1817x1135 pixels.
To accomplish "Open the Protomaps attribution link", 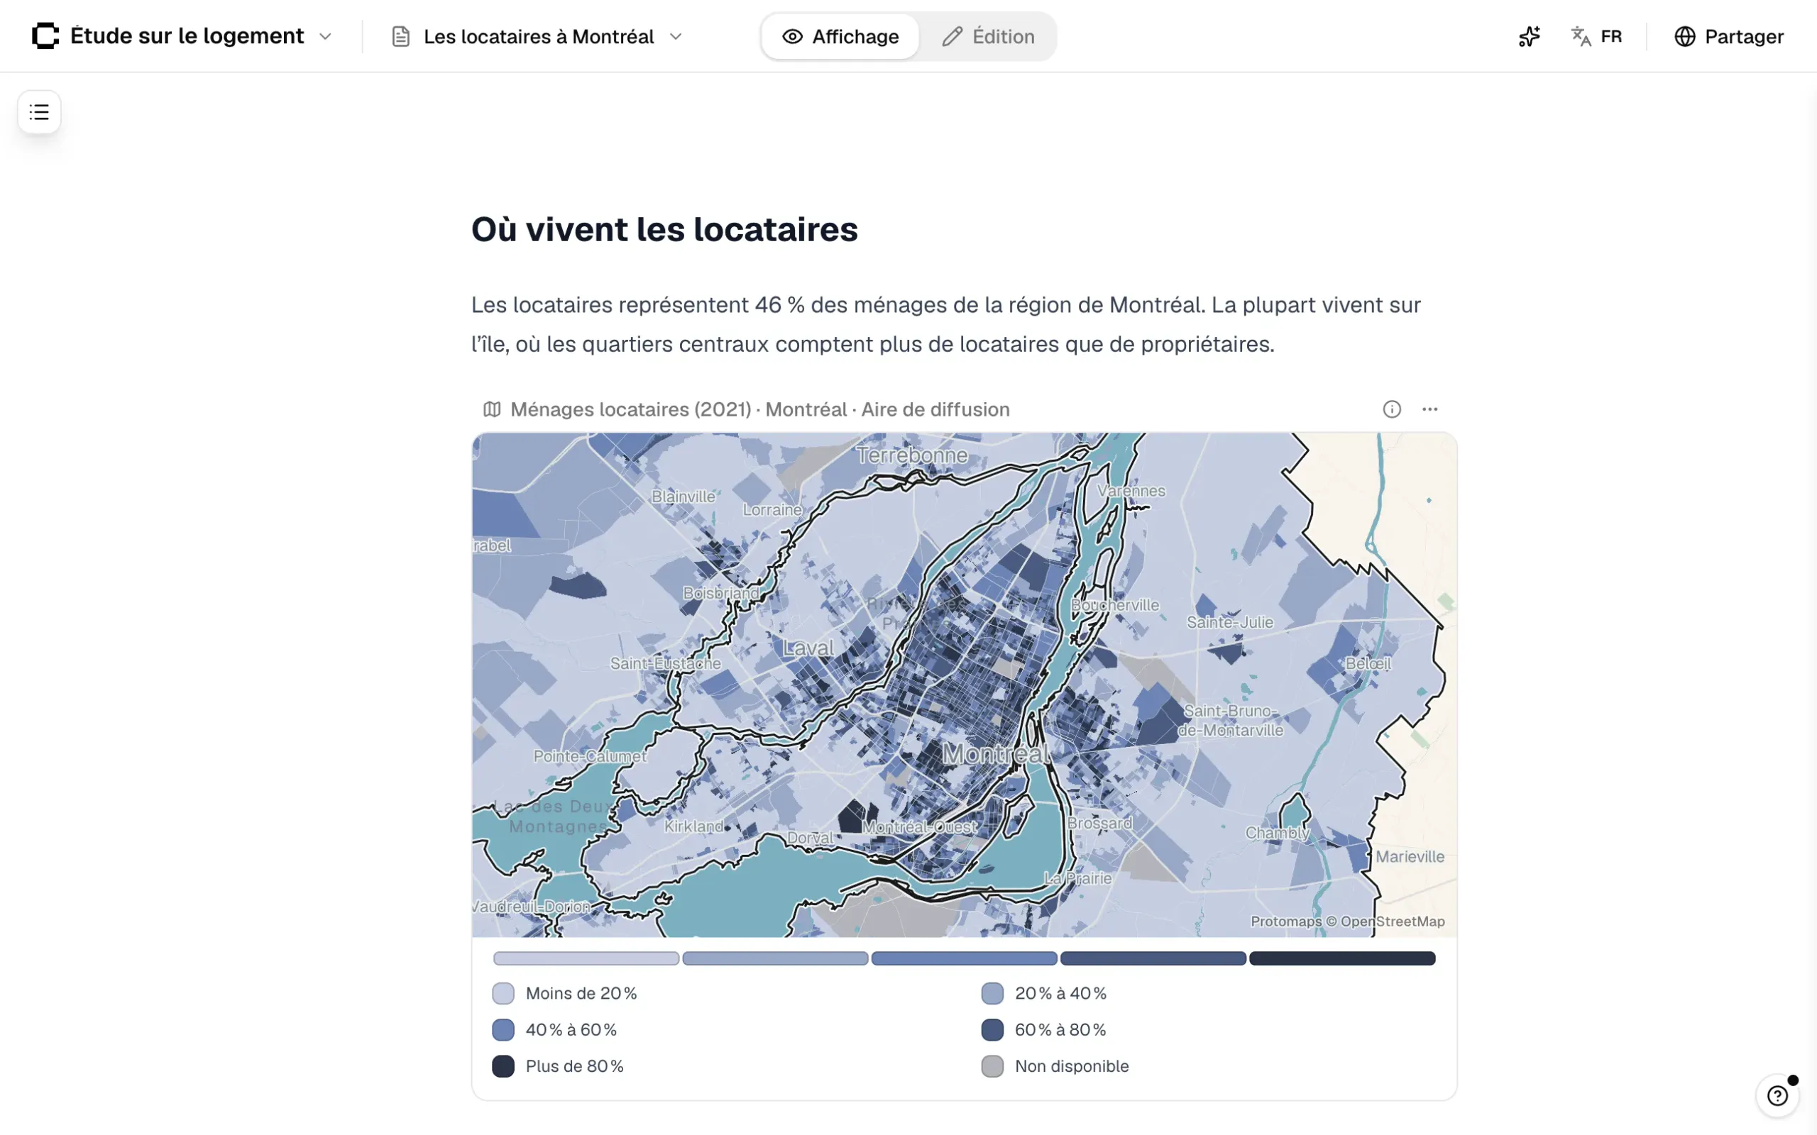I will pyautogui.click(x=1285, y=921).
